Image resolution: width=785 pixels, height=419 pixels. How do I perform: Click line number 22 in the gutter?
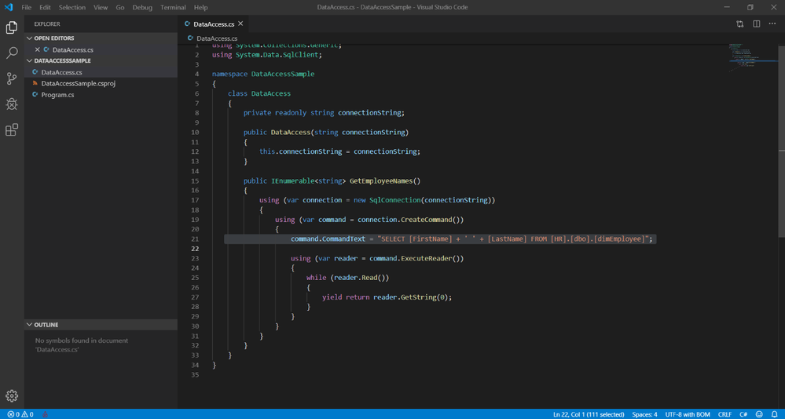(x=195, y=249)
